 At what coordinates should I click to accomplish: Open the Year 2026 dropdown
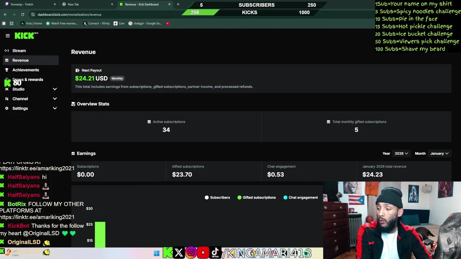[401, 154]
